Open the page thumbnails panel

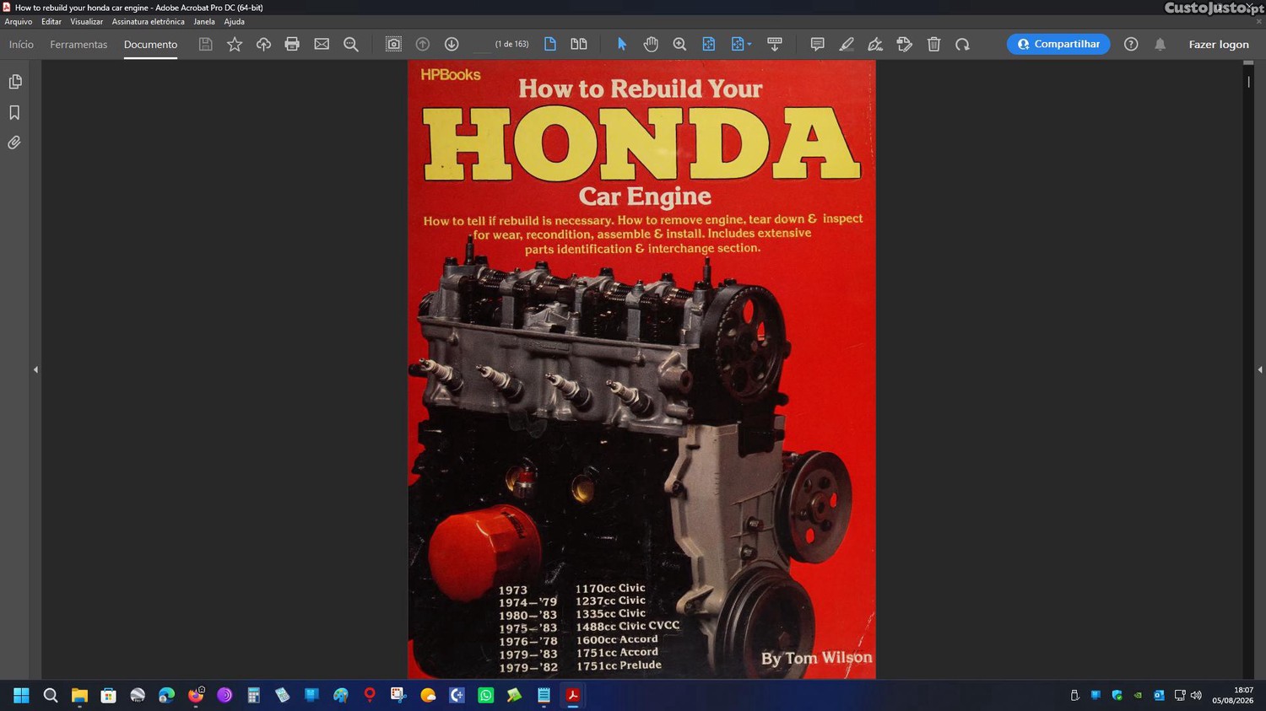pyautogui.click(x=14, y=82)
